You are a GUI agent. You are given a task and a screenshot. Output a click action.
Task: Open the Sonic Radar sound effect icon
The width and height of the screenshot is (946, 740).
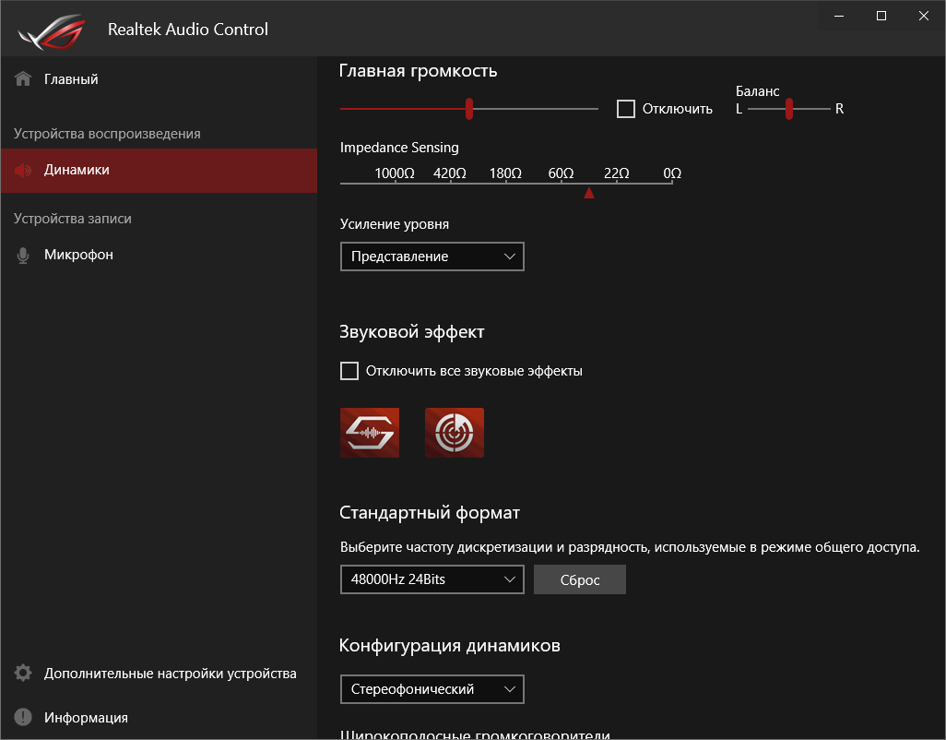[454, 432]
